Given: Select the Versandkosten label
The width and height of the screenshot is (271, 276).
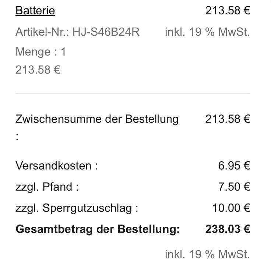Looking at the screenshot, I should point(57,166).
